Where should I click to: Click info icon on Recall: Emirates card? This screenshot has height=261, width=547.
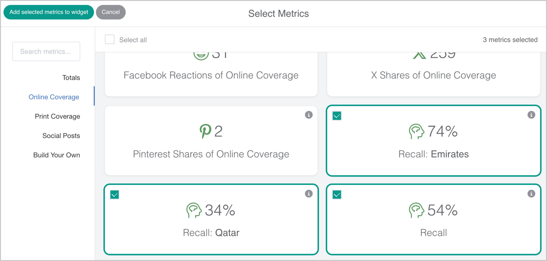coord(531,115)
